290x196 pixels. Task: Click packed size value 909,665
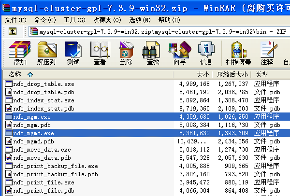pyautogui.click(x=236, y=166)
